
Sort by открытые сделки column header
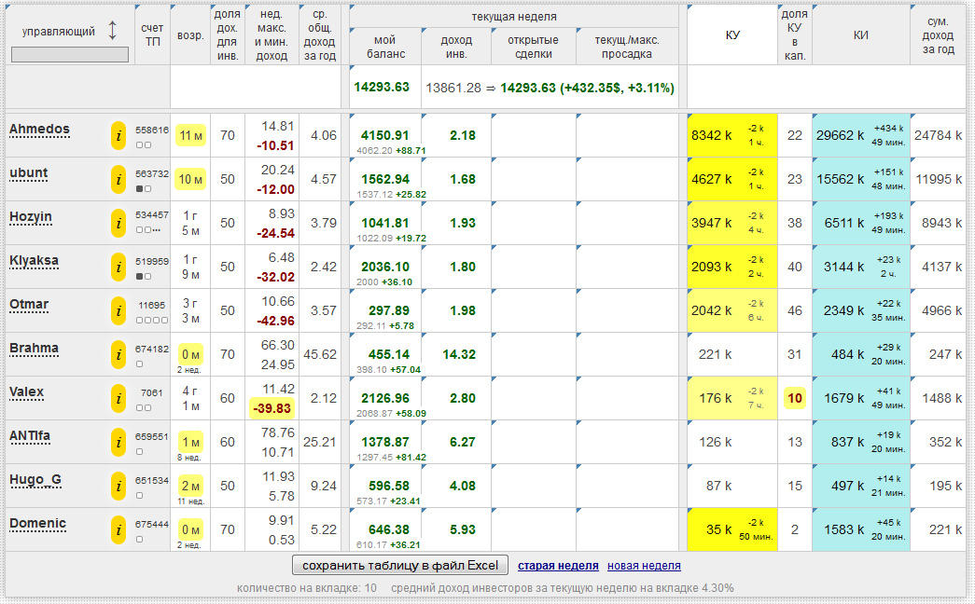533,47
